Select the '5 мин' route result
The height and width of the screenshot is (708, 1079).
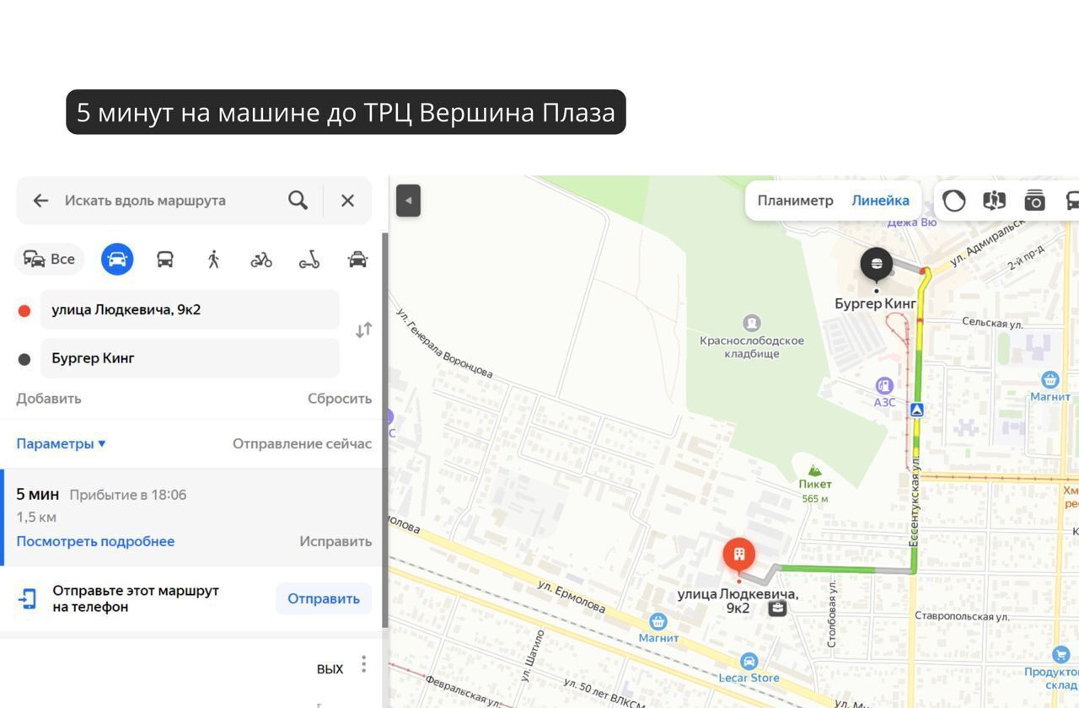coord(192,518)
